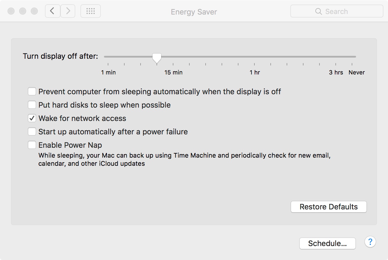This screenshot has width=388, height=260.
Task: Enable Put hard disks to sleep
Action: click(x=32, y=105)
